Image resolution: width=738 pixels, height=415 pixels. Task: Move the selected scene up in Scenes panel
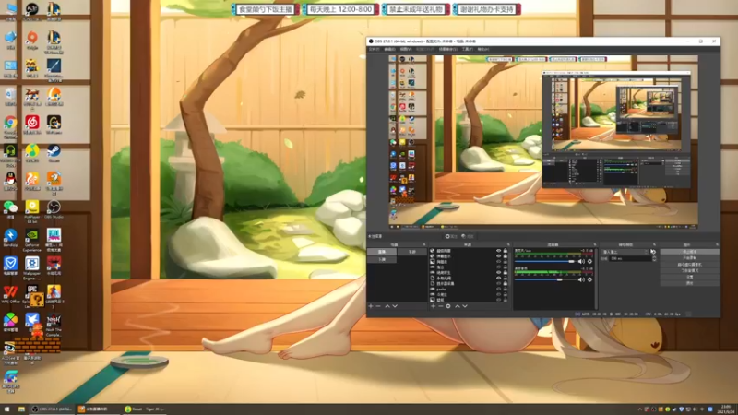coord(387,306)
